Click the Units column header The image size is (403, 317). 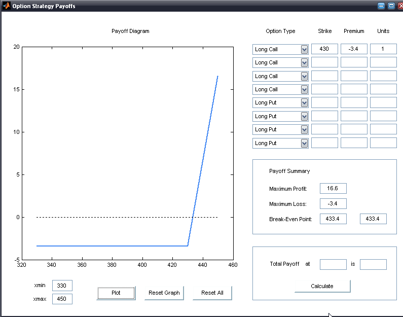pos(383,31)
